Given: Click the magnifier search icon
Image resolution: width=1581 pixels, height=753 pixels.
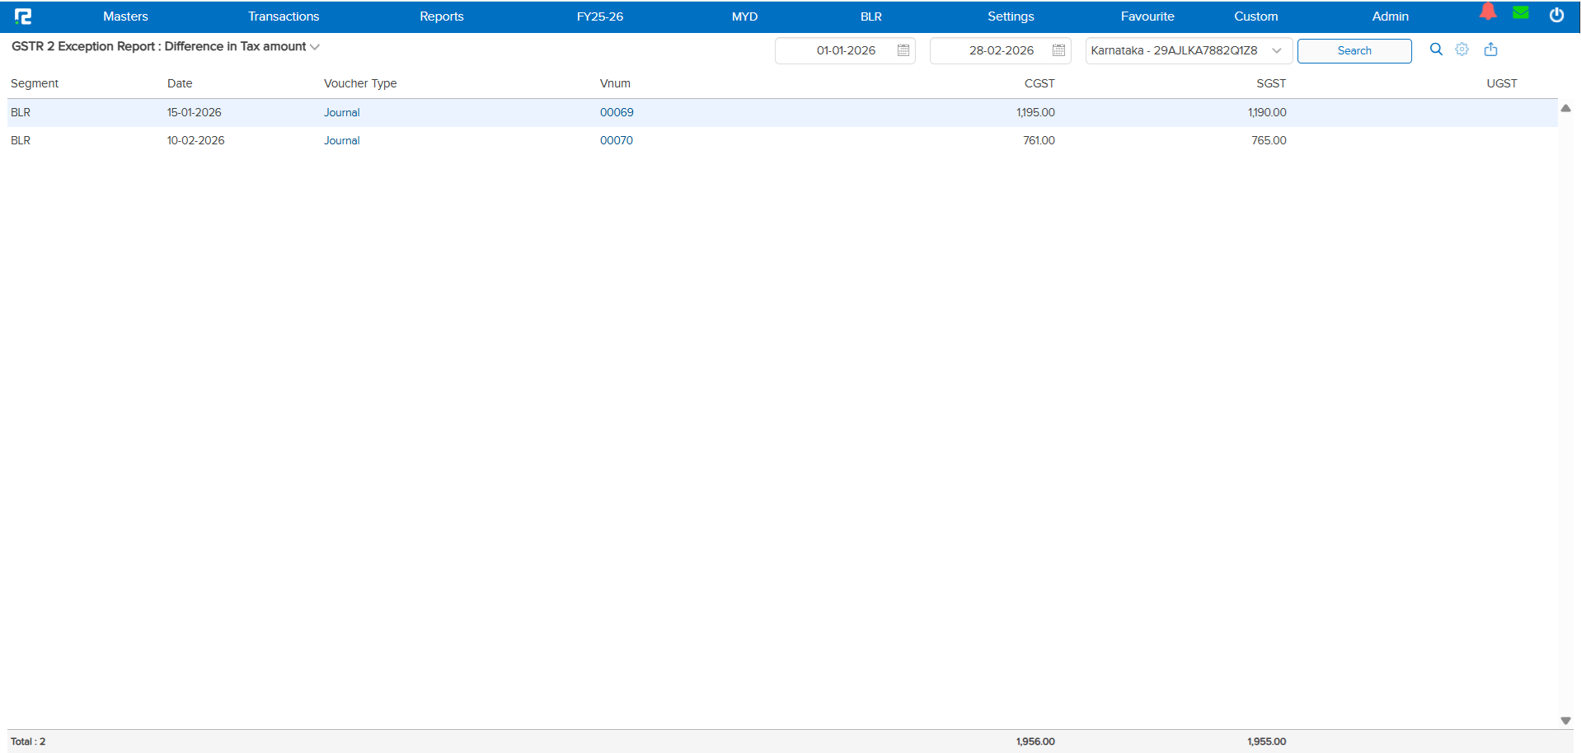Looking at the screenshot, I should pyautogui.click(x=1436, y=49).
